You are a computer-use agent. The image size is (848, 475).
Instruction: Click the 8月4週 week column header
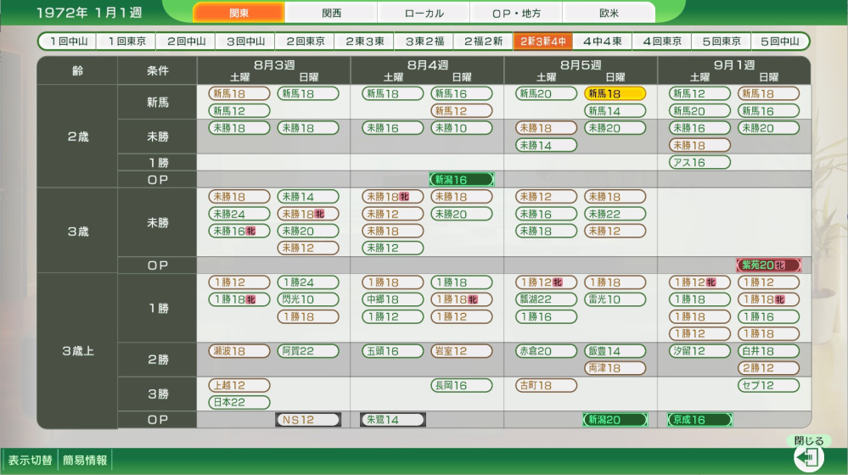(x=427, y=64)
